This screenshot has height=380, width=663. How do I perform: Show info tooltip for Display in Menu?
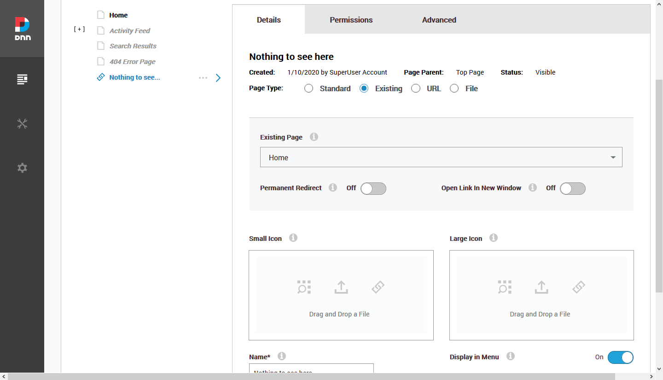(x=511, y=356)
